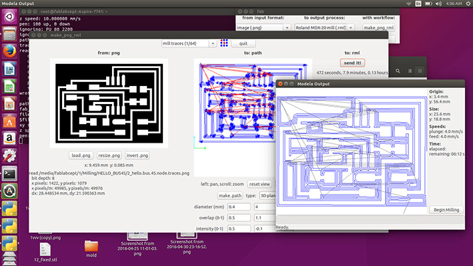The width and height of the screenshot is (473, 266).
Task: Open the mold folder on desktop
Action: point(91,249)
